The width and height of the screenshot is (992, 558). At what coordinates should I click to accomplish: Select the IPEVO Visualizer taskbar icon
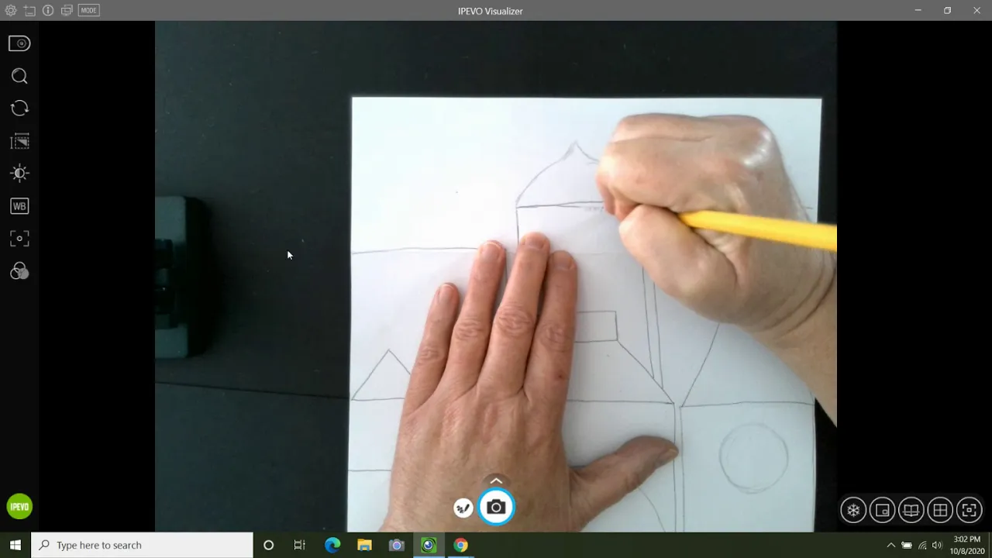[x=429, y=545]
